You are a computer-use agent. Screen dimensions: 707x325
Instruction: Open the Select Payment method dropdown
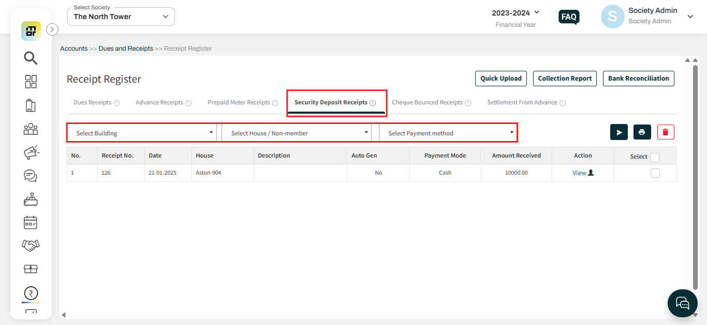click(448, 133)
